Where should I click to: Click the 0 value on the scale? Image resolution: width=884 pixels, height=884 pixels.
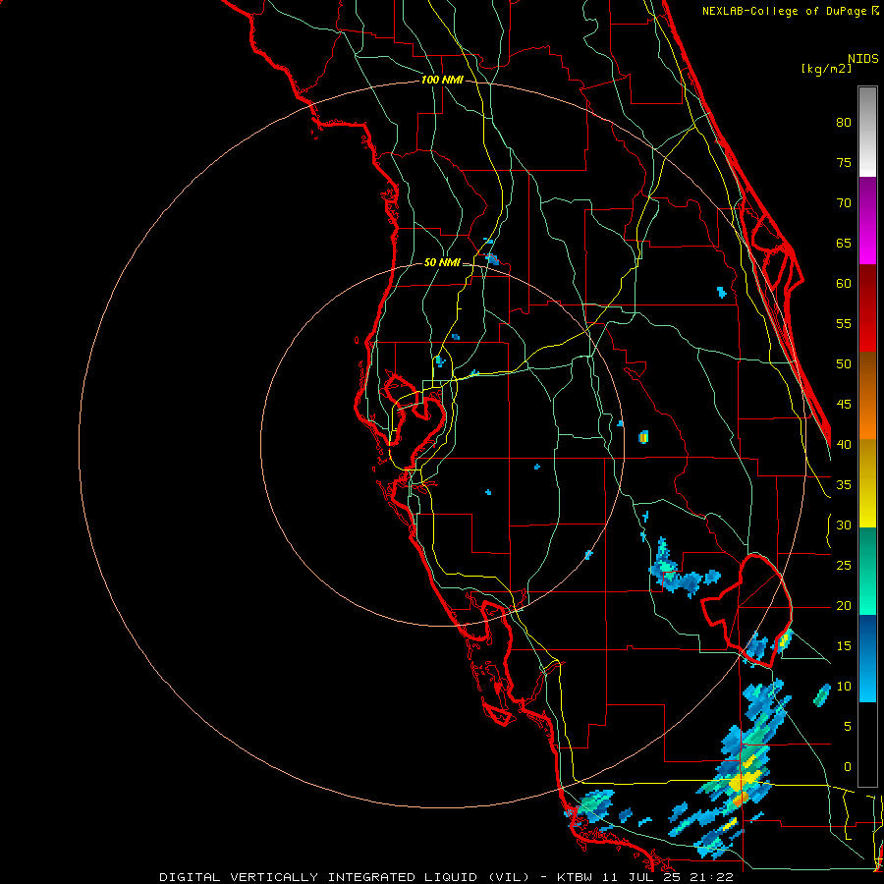pos(848,767)
